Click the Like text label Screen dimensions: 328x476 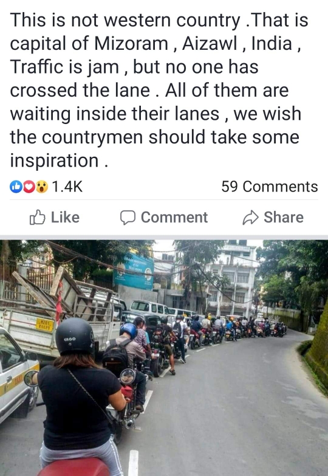[x=65, y=218]
